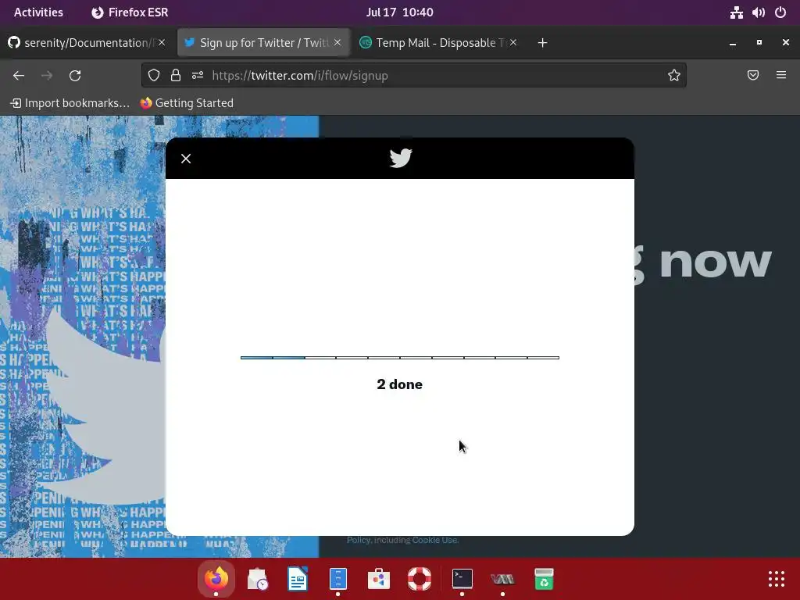Open the Save to Pocket icon
Screen dimensions: 800x600
pos(753,76)
